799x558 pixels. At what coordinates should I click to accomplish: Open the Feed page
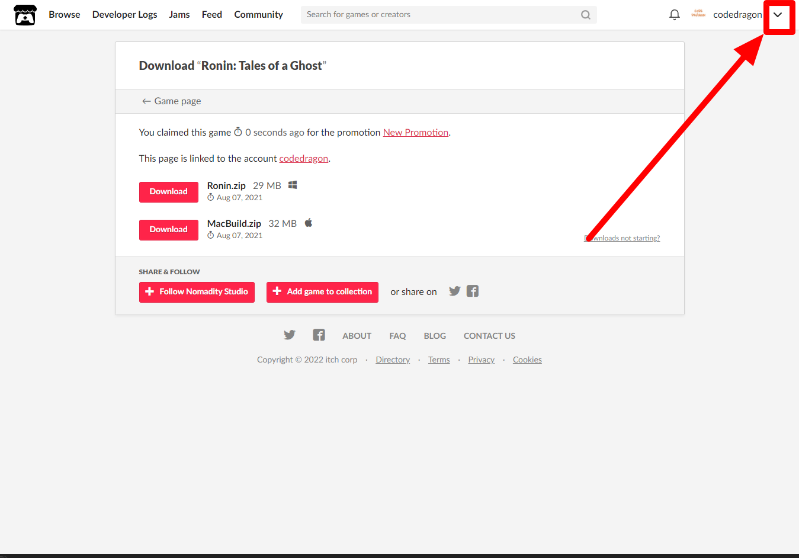[x=212, y=14]
